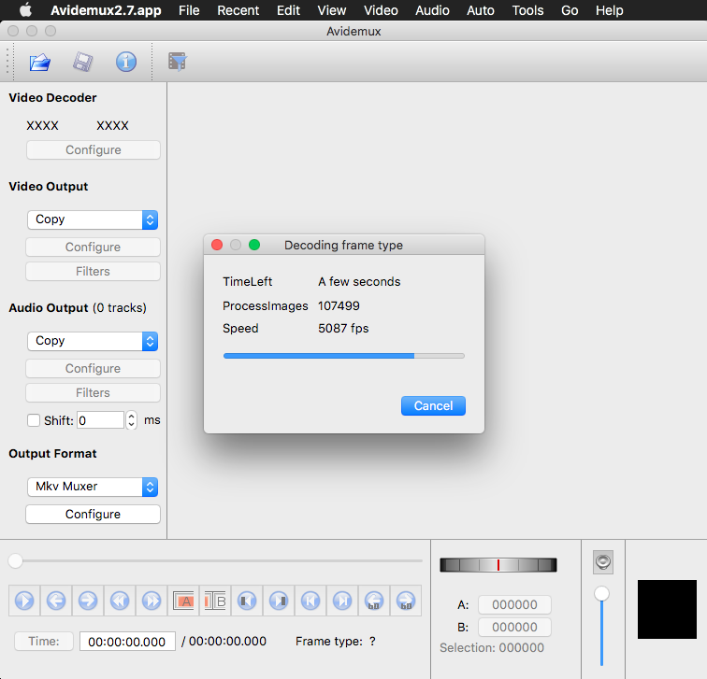Open the Video menu
This screenshot has height=679, width=707.
381,10
